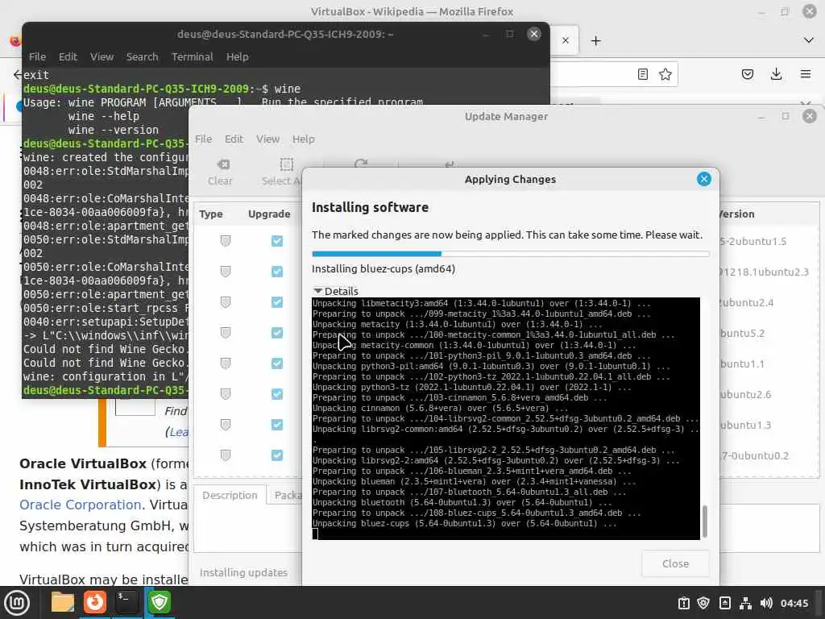
Task: Uncheck the second update's Upgrade checkbox
Action: (x=277, y=272)
